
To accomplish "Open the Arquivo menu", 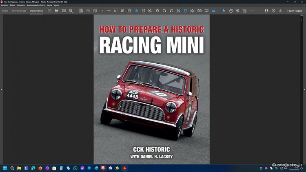I will point(4,5).
